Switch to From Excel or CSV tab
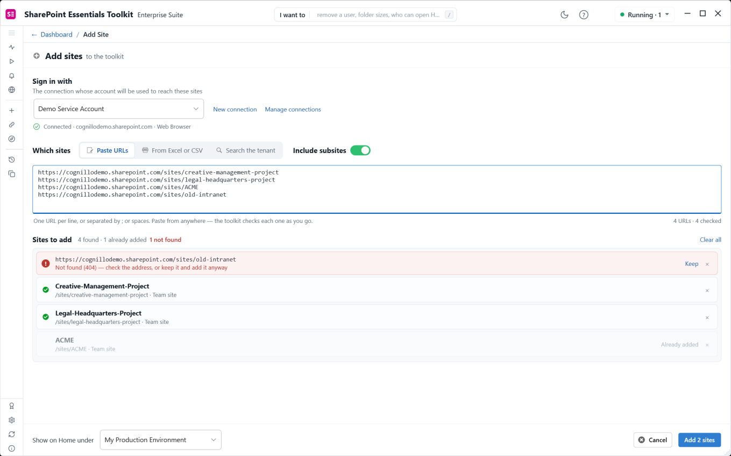Screen dimensions: 731x456 tap(172, 150)
